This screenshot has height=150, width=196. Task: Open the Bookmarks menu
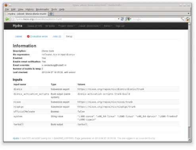coord(42,10)
